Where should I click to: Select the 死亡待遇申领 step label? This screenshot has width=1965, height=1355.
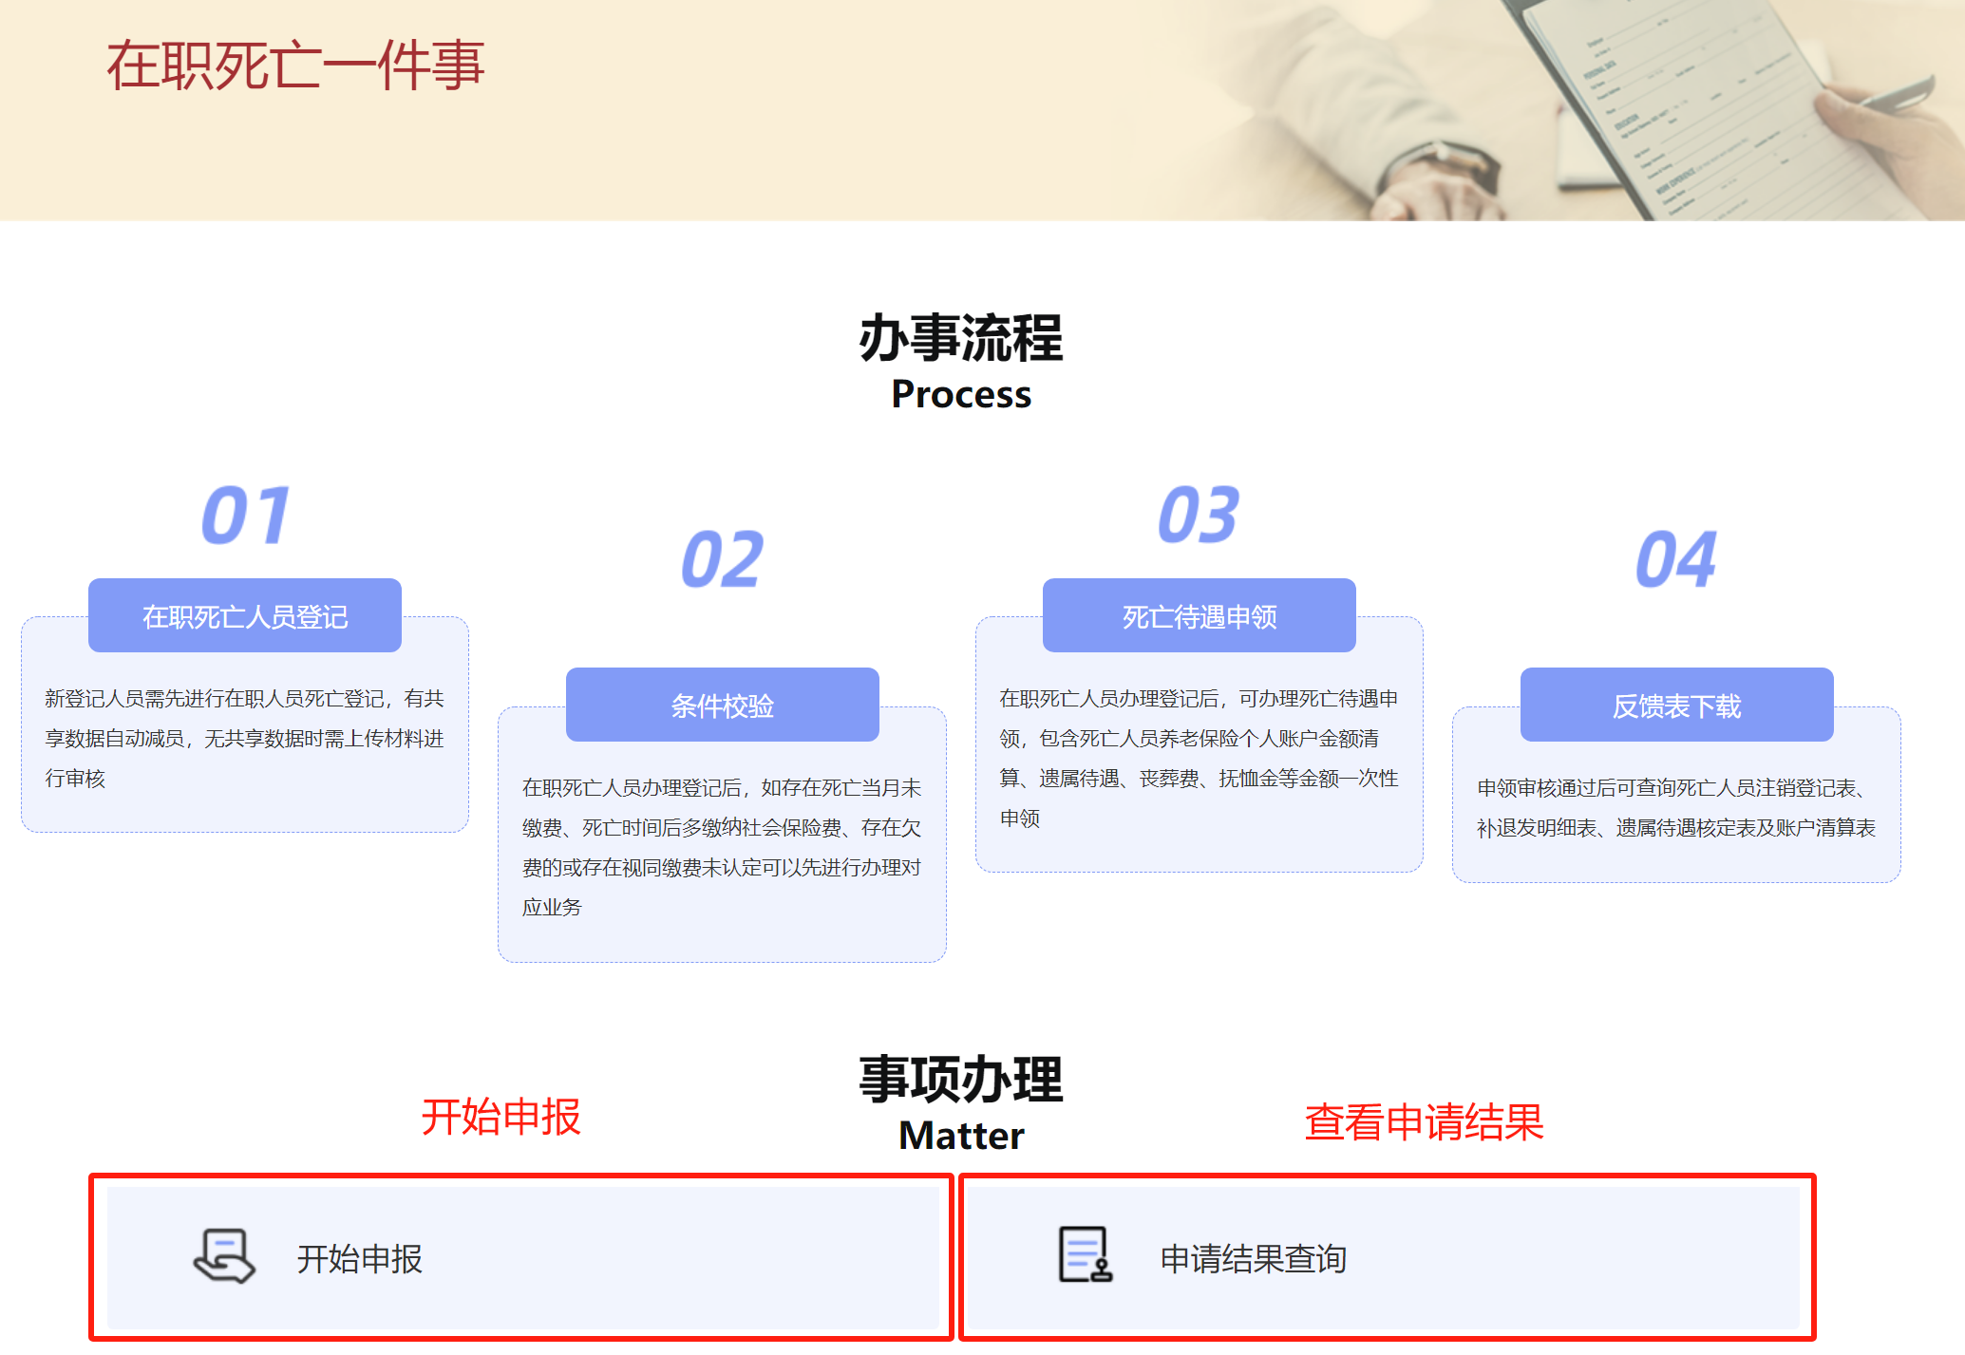click(1199, 615)
